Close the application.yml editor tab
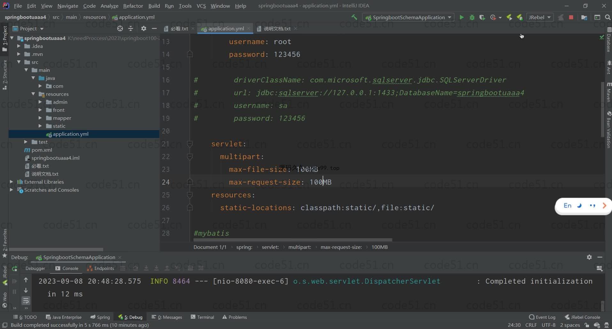Screen dimensions: 612x329 [249, 28]
